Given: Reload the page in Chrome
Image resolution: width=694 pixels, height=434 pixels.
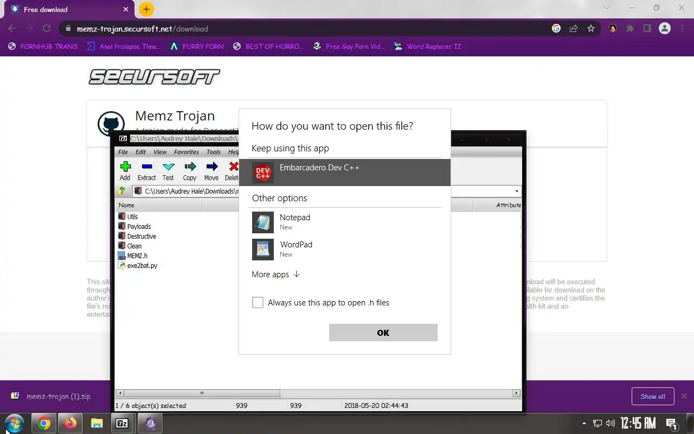Looking at the screenshot, I should [47, 29].
